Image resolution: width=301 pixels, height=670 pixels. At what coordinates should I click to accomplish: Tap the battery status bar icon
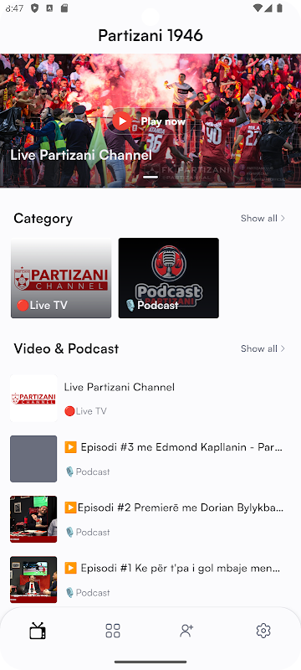pyautogui.click(x=280, y=8)
